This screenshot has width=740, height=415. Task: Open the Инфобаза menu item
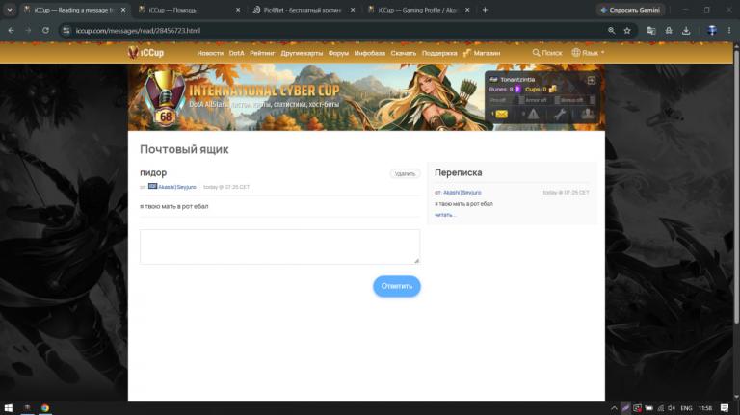pyautogui.click(x=370, y=53)
